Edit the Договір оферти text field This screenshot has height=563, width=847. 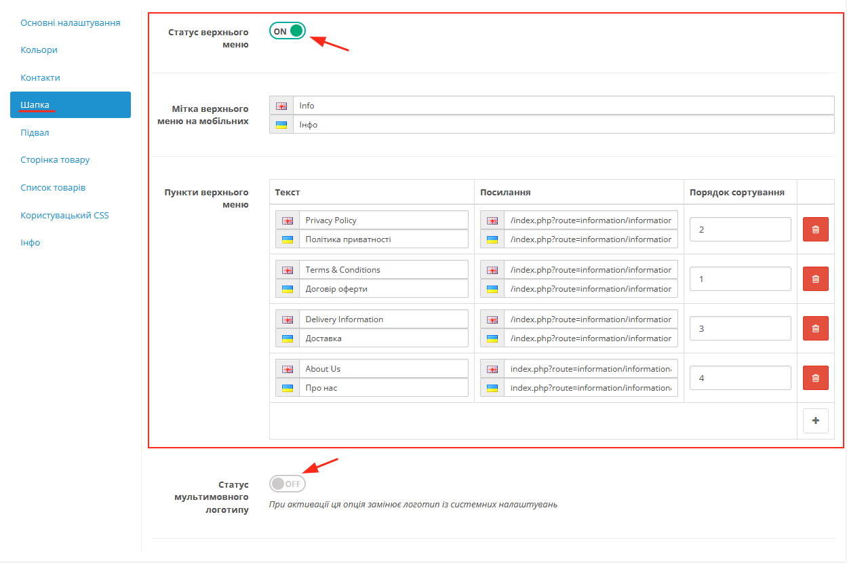click(384, 289)
